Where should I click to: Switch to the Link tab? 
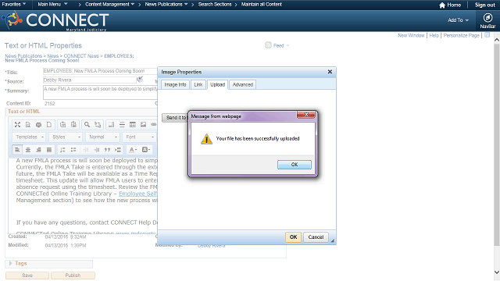click(x=198, y=85)
